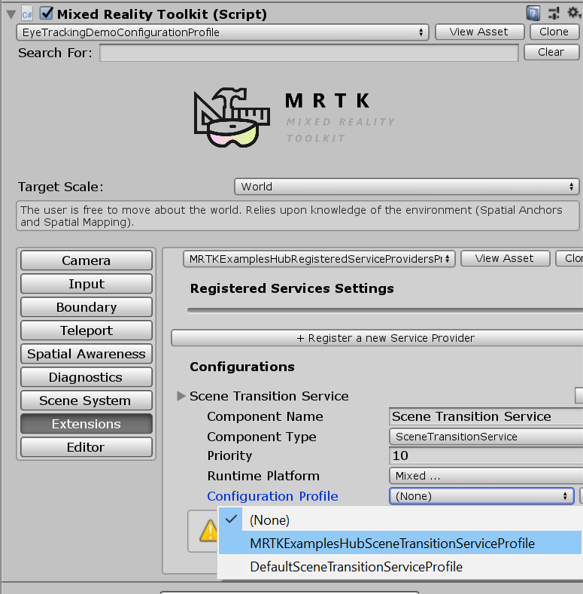Click the MRTK logo image
The height and width of the screenshot is (594, 583).
point(294,117)
